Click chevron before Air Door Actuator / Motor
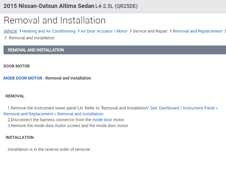 point(78,31)
